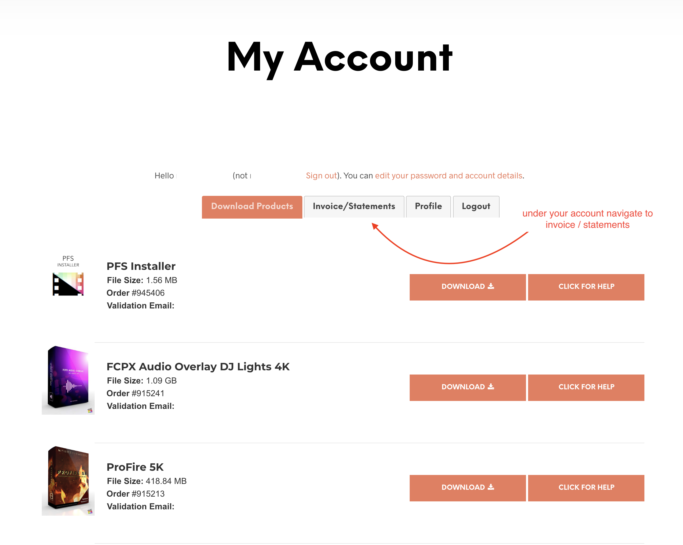683x545 pixels.
Task: Click CLICK FOR HELP for PFS Installer
Action: point(586,287)
